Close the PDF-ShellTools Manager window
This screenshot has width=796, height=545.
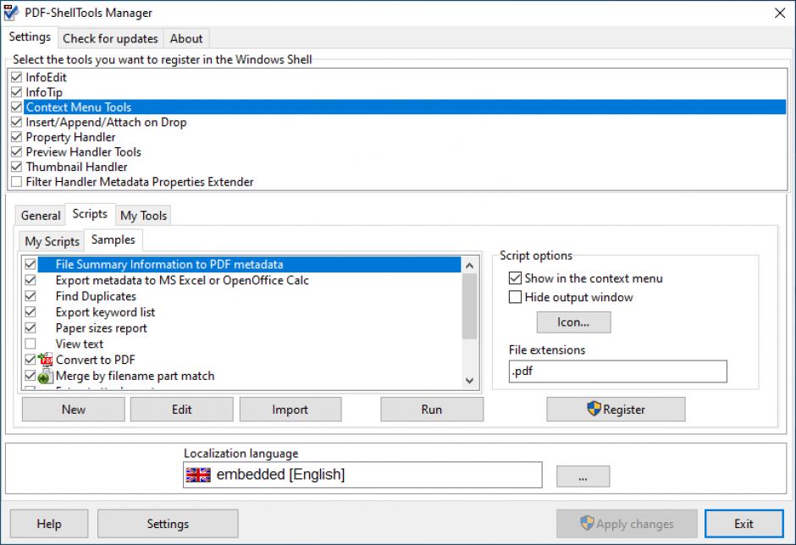(x=780, y=13)
